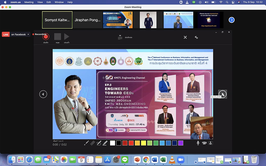Viewport: 266px width, 166px height.
Task: Open the View menu
Action: (x=40, y=2)
